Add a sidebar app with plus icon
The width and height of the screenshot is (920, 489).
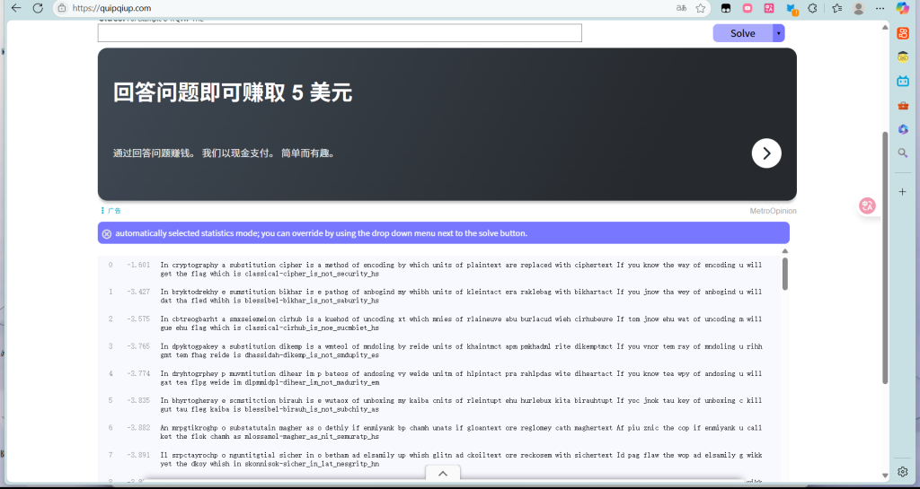903,191
